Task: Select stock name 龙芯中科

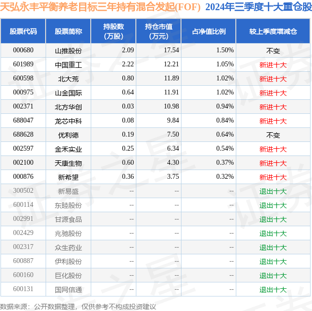Action: point(68,121)
